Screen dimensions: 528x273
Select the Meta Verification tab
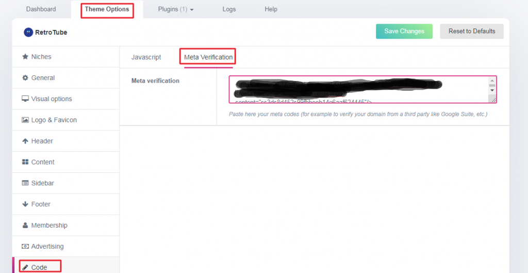208,57
